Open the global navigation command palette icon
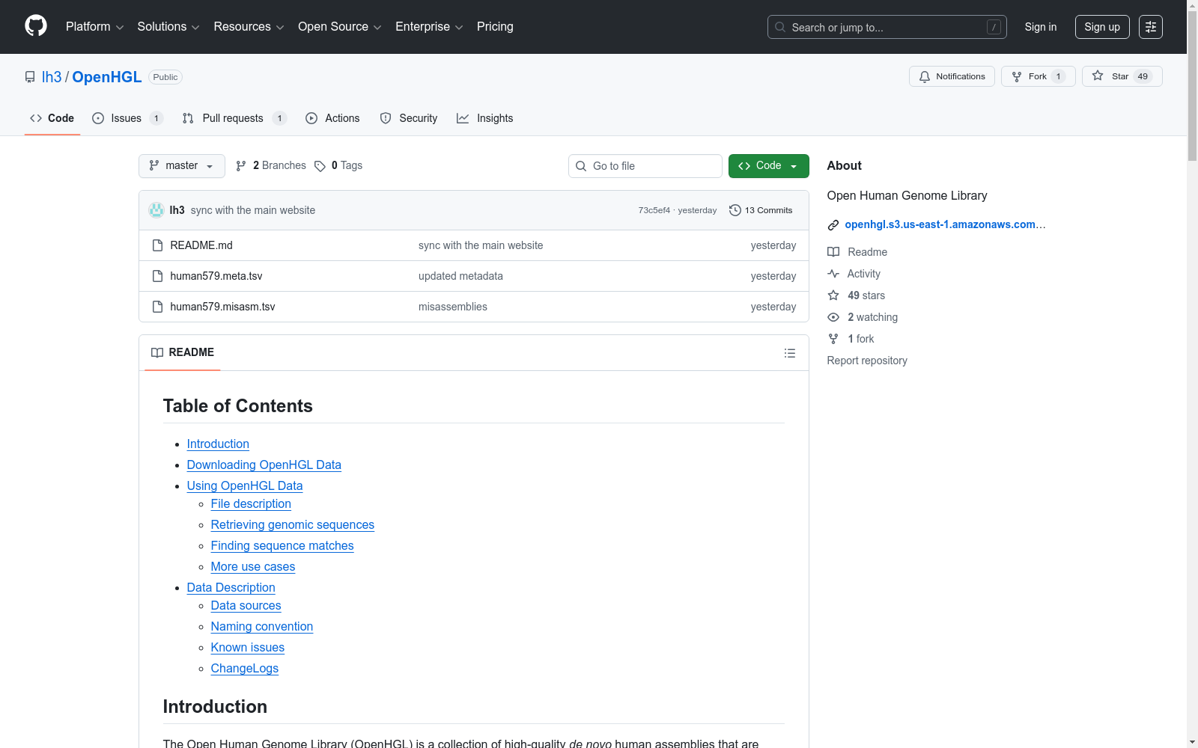The width and height of the screenshot is (1198, 748). pos(1151,27)
